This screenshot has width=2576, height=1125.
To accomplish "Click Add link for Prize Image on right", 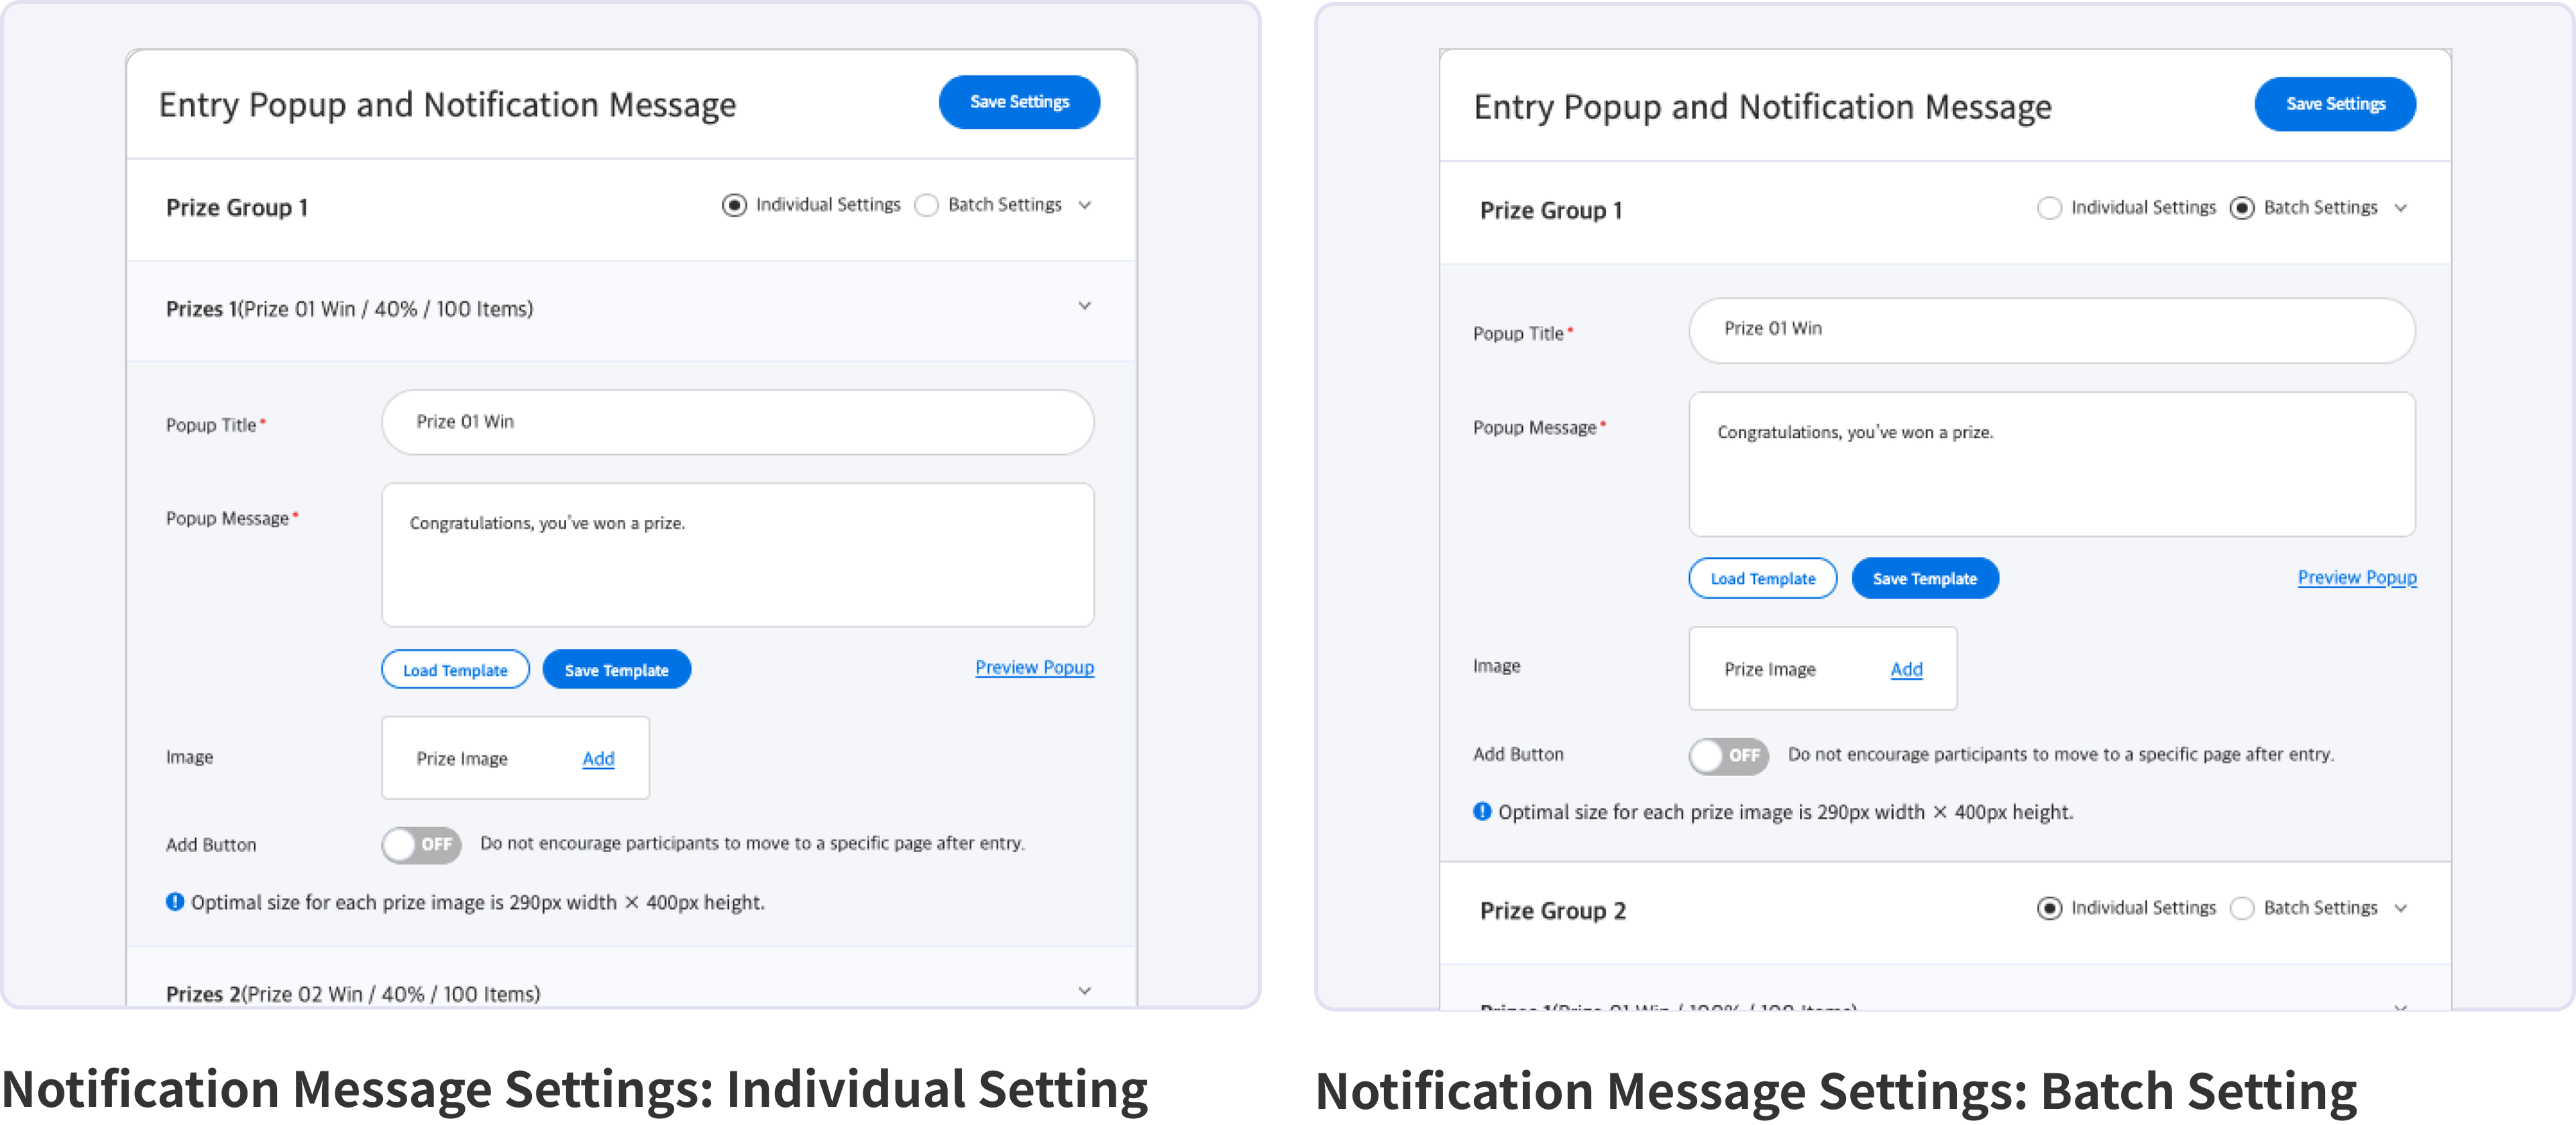I will pos(1906,669).
